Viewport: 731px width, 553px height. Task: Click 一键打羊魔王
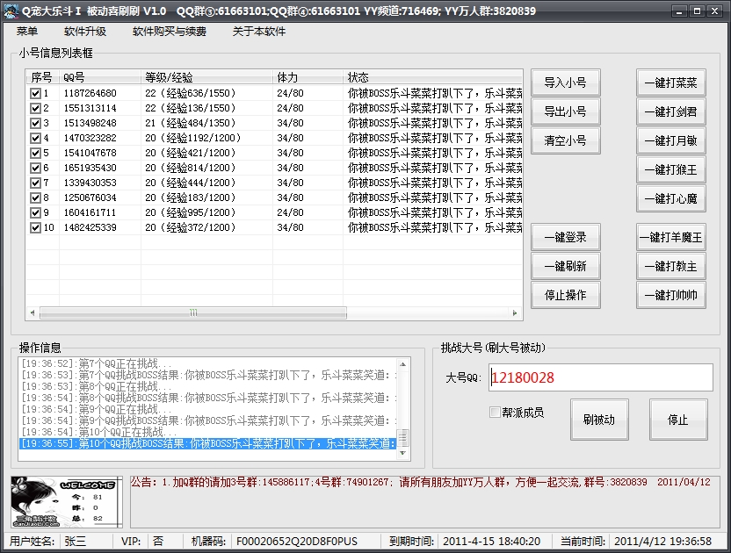click(x=671, y=237)
